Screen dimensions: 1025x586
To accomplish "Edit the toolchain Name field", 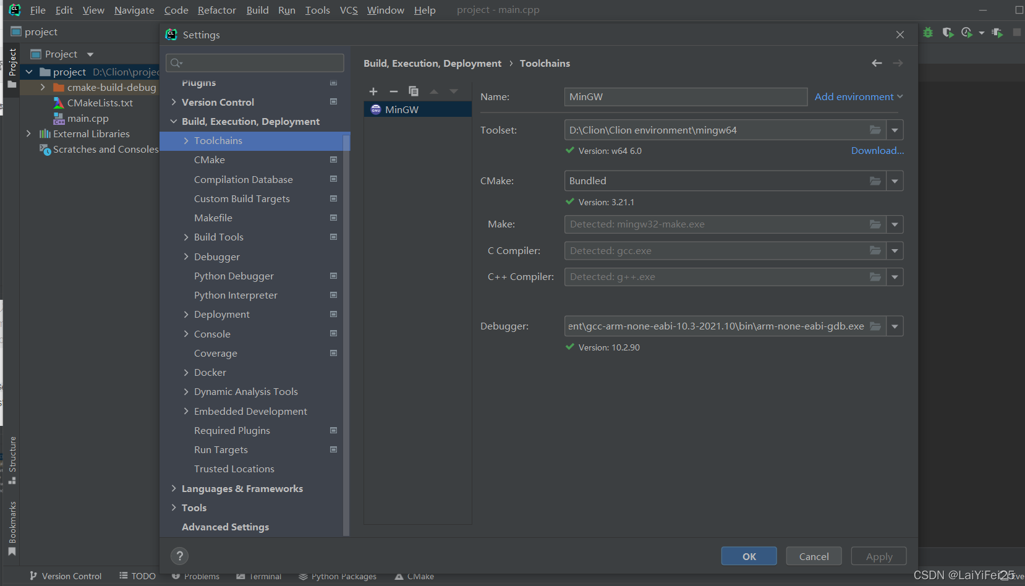I will pos(686,96).
